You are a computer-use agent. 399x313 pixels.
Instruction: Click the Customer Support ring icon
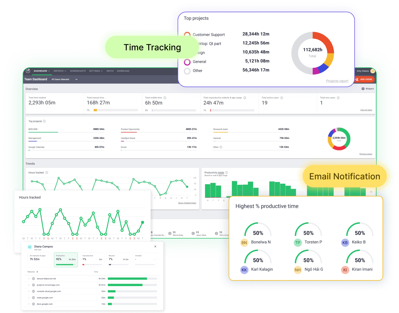[187, 35]
